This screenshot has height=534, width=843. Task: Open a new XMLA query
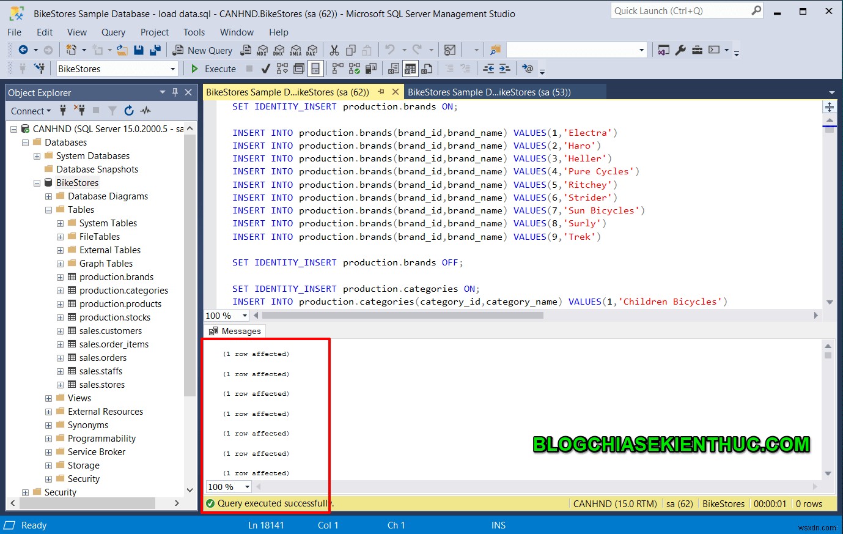[x=296, y=50]
